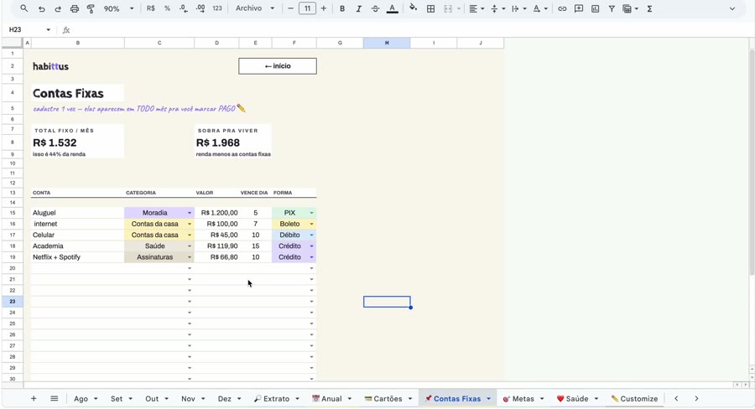Open Moradia category dropdown for Aluguel
This screenshot has height=409, width=755.
coord(190,213)
